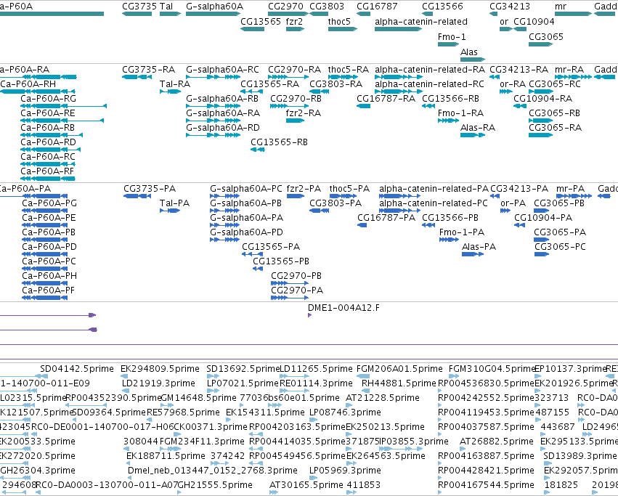Select the CG3735 gene feature
Image resolution: width=618 pixels, height=496 pixels.
tap(137, 14)
